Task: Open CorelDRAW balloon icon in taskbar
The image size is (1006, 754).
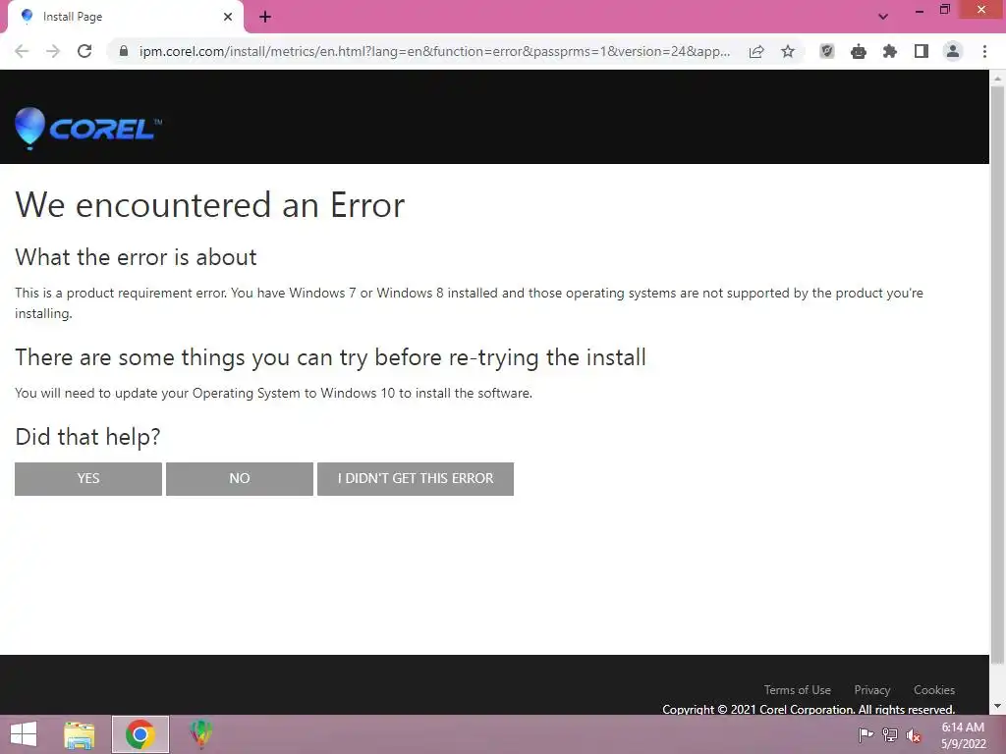Action: click(200, 734)
